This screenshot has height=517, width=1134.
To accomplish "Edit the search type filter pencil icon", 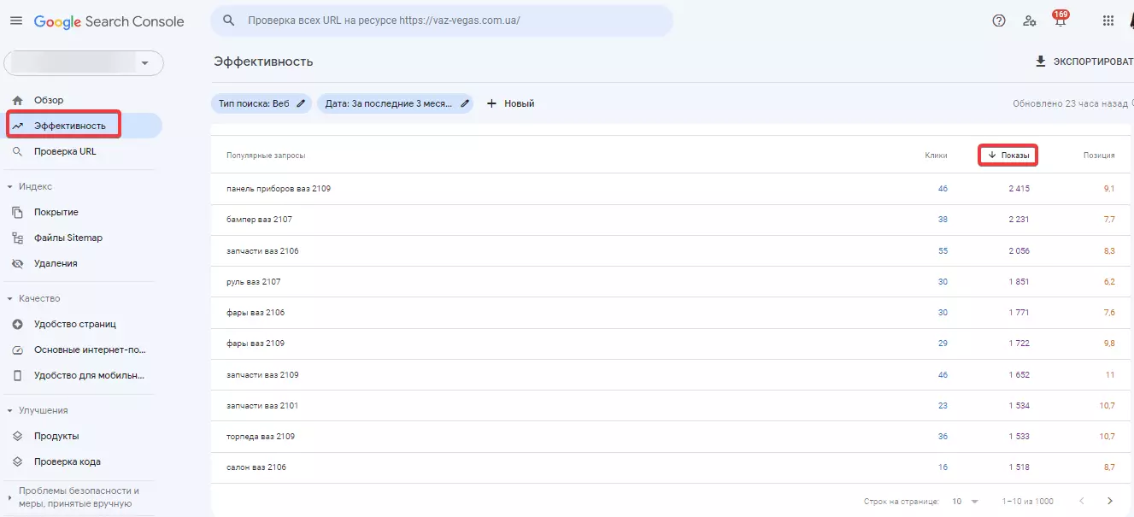I will point(300,103).
